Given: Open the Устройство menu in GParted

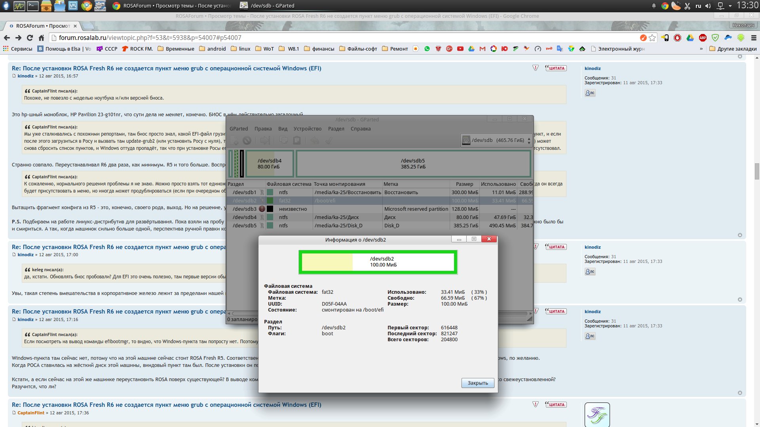Looking at the screenshot, I should [307, 129].
